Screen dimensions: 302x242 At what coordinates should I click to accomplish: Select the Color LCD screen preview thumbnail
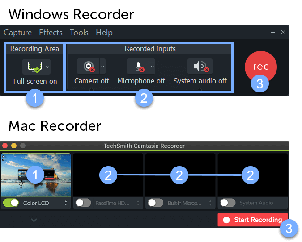click(x=36, y=175)
